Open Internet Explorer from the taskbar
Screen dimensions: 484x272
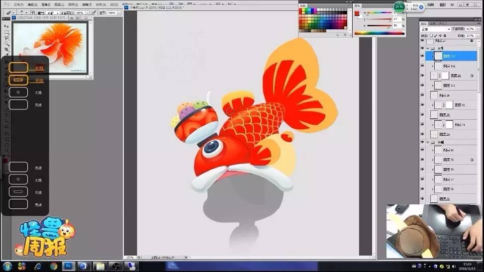click(38, 266)
